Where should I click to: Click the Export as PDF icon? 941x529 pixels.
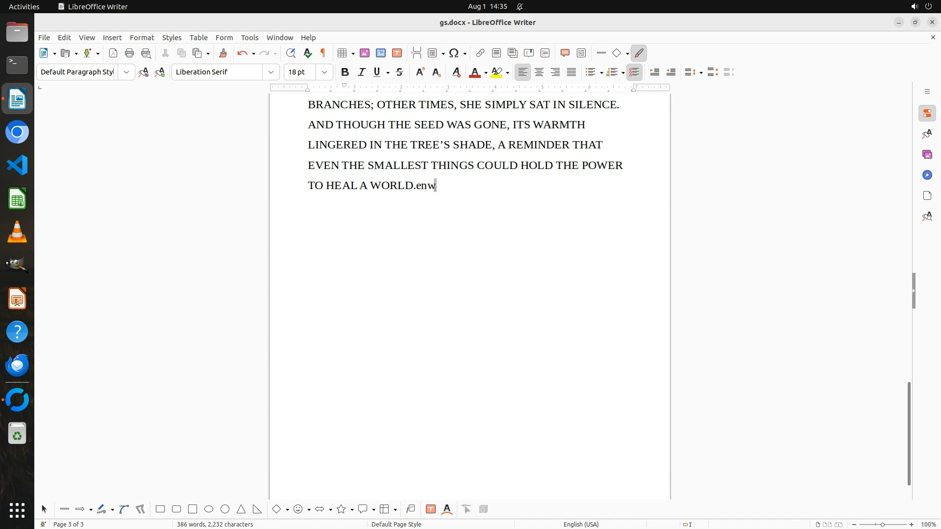pyautogui.click(x=113, y=53)
